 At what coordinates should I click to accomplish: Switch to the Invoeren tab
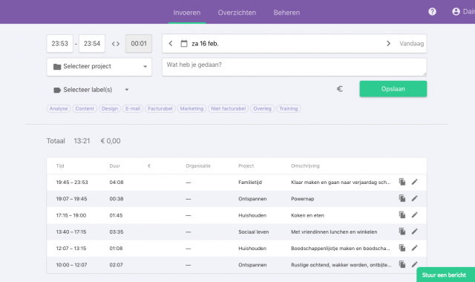(186, 13)
